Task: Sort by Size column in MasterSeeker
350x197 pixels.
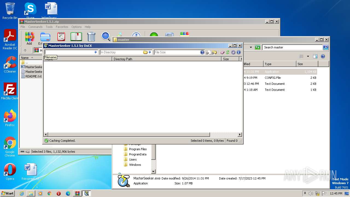Action: (x=231, y=59)
